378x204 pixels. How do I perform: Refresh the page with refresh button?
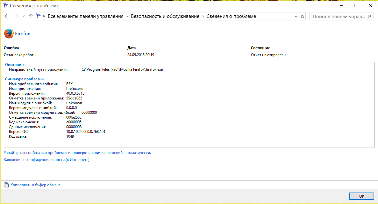302,17
